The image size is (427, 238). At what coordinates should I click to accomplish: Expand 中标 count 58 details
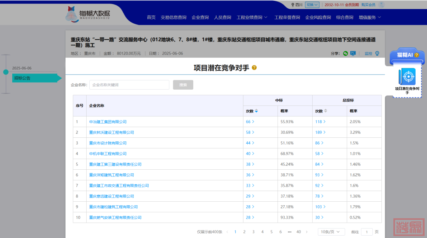pos(250,133)
